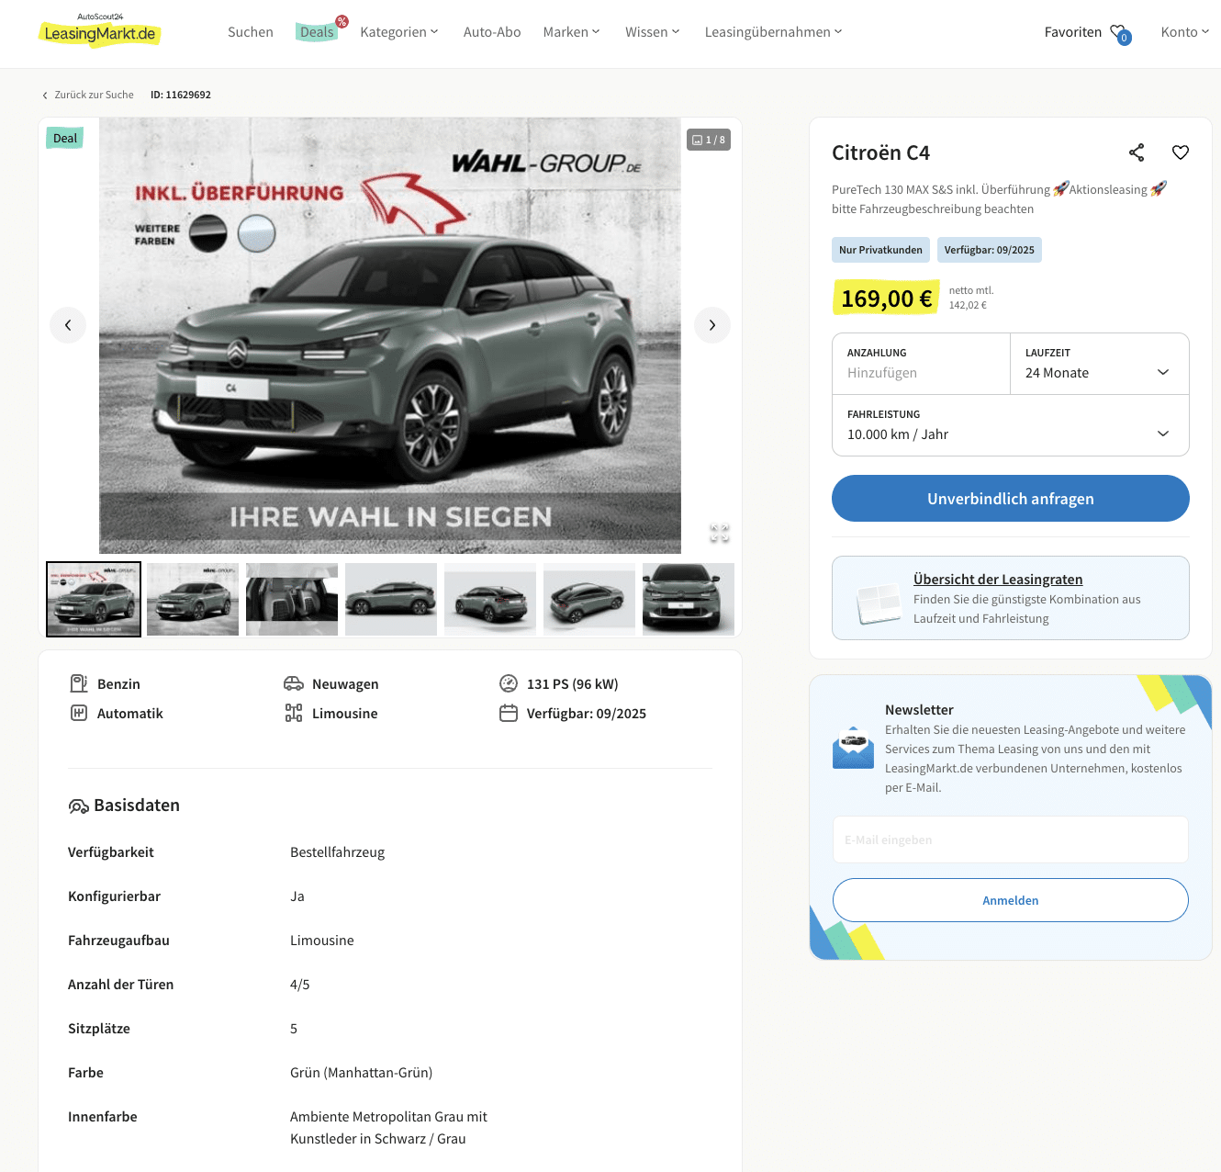Open Übersicht der Leasingraten link

point(998,579)
